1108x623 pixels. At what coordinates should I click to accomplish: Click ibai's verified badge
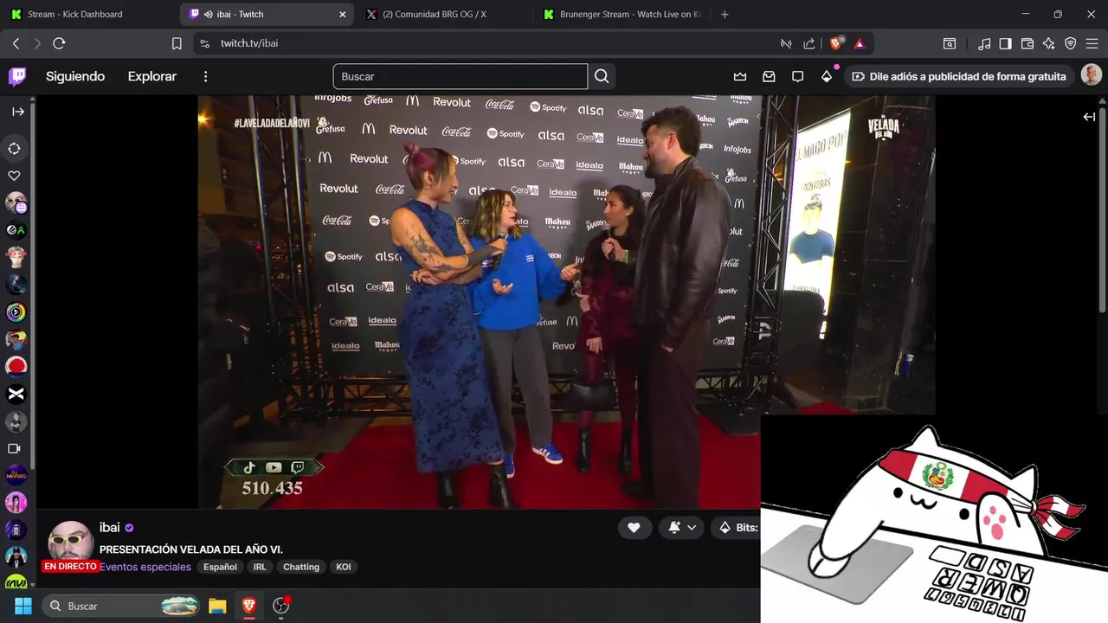click(x=130, y=527)
